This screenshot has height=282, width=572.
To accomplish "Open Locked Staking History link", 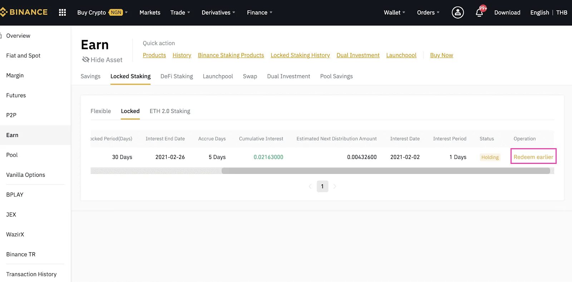I will (x=300, y=55).
